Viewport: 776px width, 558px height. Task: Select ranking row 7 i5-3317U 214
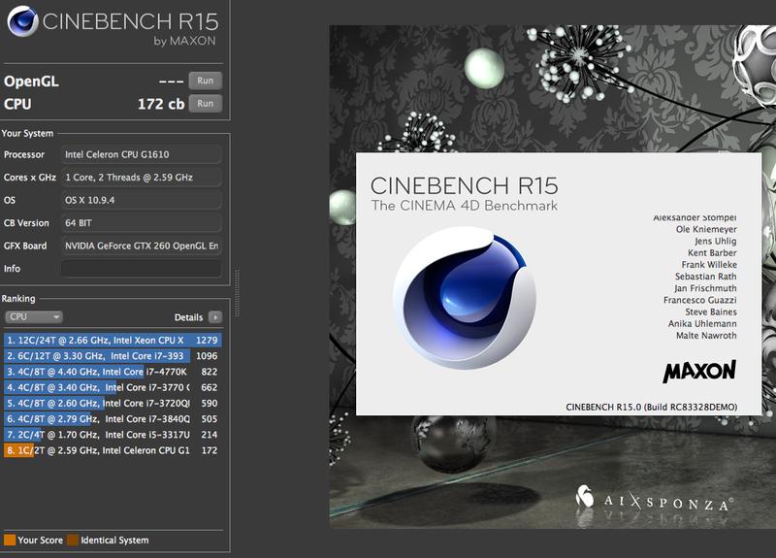113,435
